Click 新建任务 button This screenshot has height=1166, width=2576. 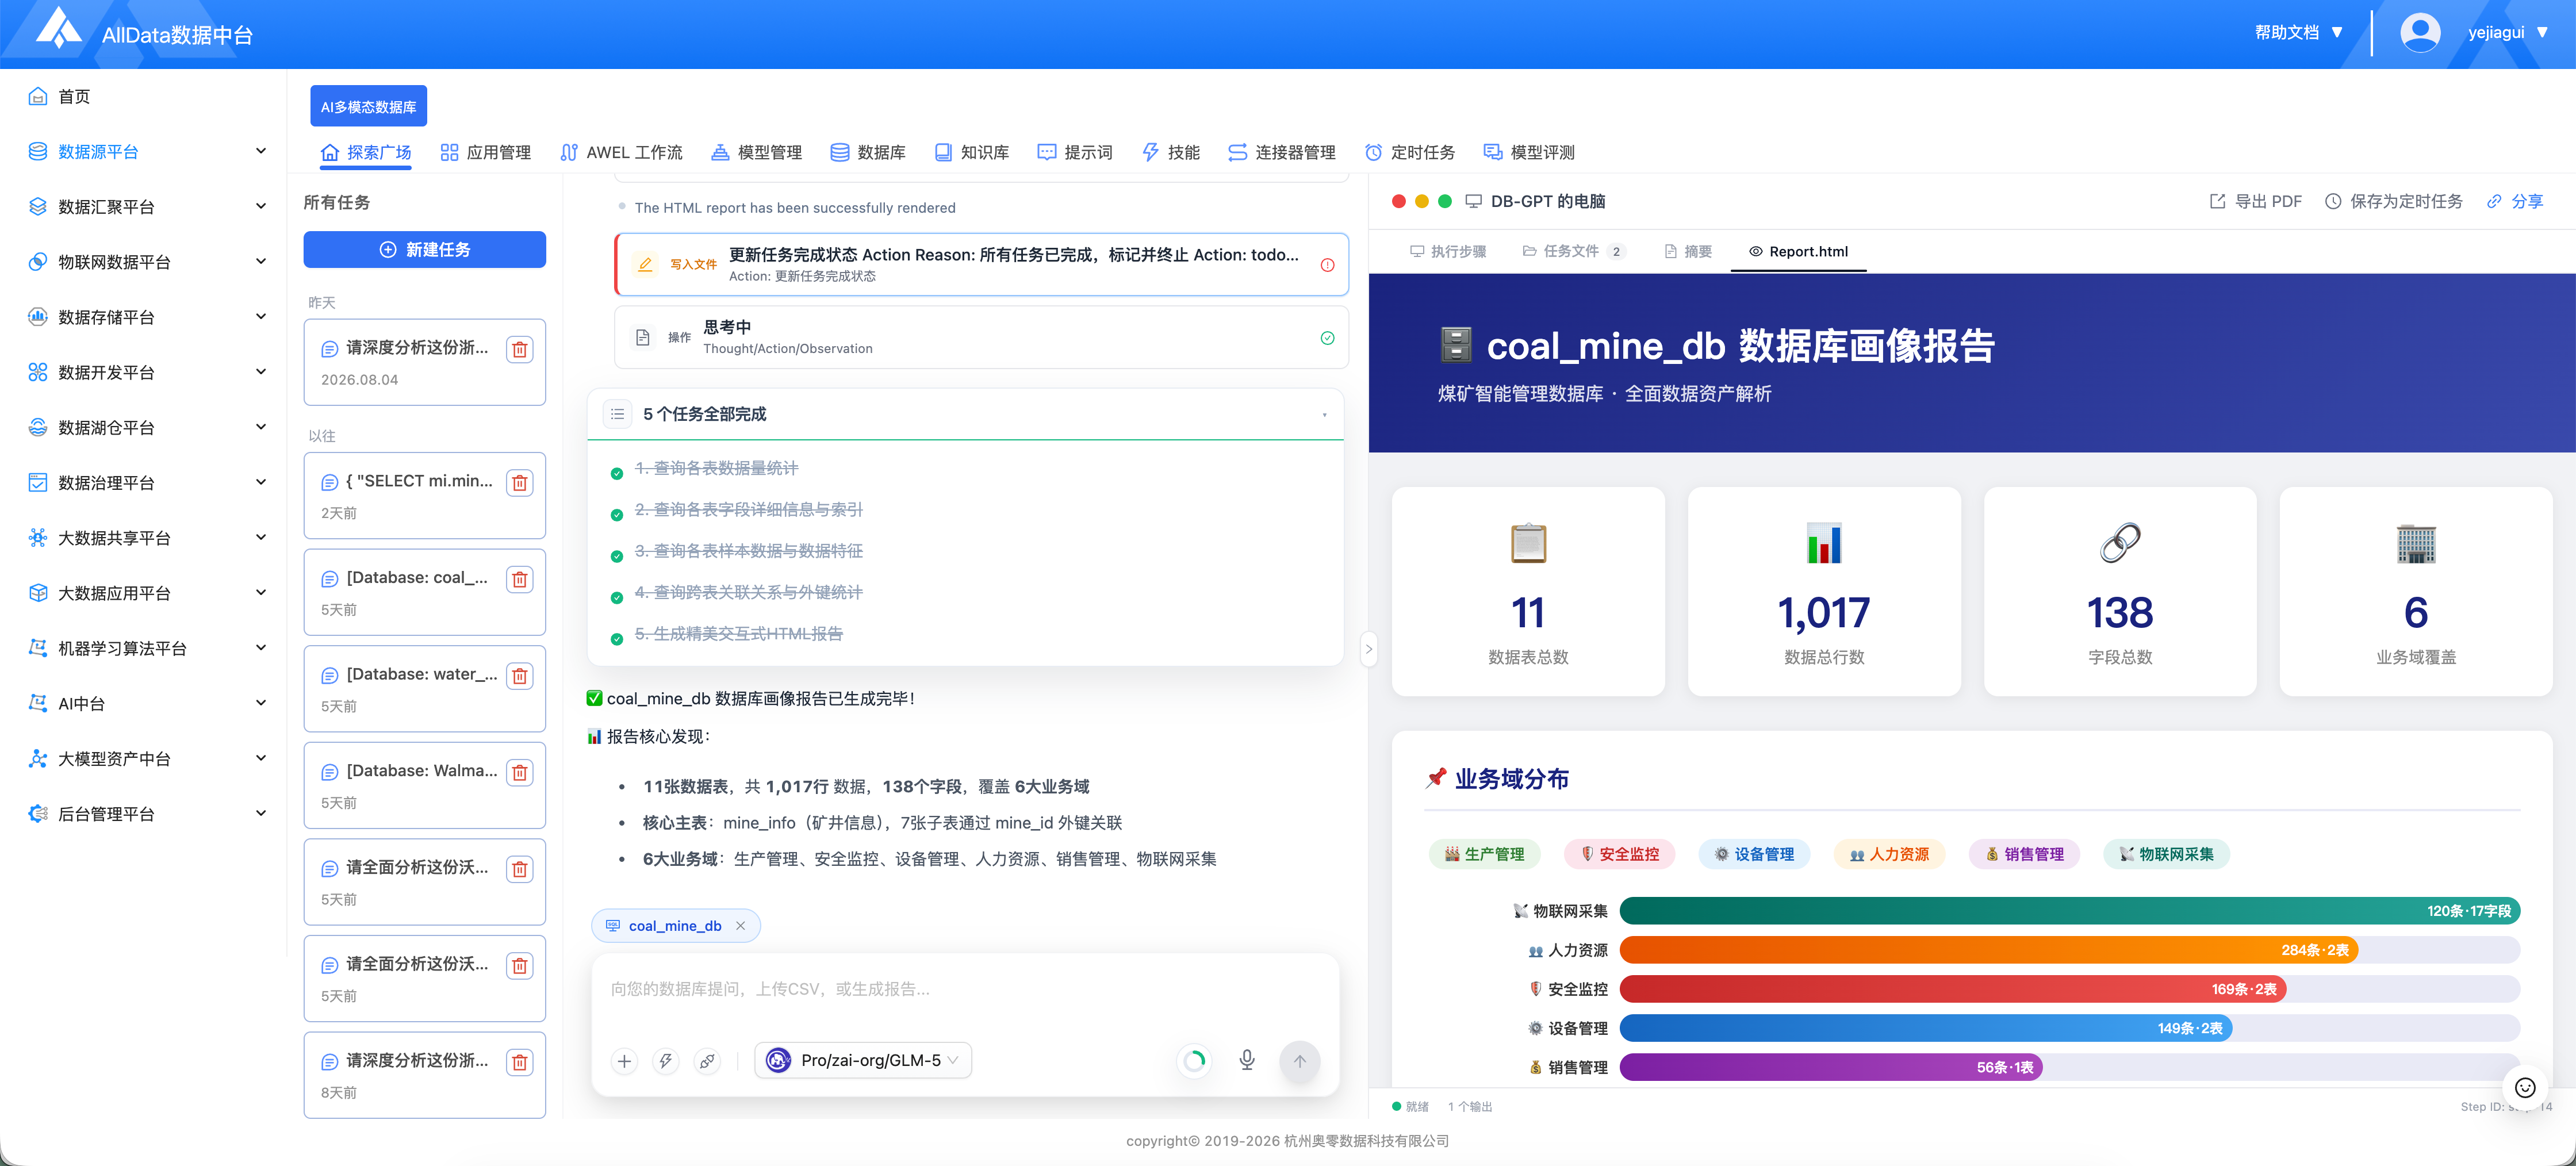pyautogui.click(x=424, y=249)
